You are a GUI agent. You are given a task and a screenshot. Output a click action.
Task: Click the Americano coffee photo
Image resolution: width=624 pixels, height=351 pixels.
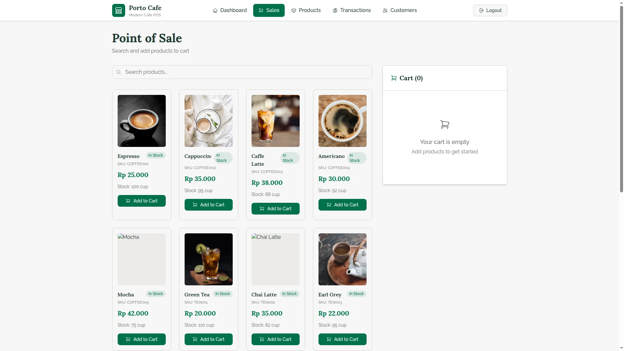[343, 121]
